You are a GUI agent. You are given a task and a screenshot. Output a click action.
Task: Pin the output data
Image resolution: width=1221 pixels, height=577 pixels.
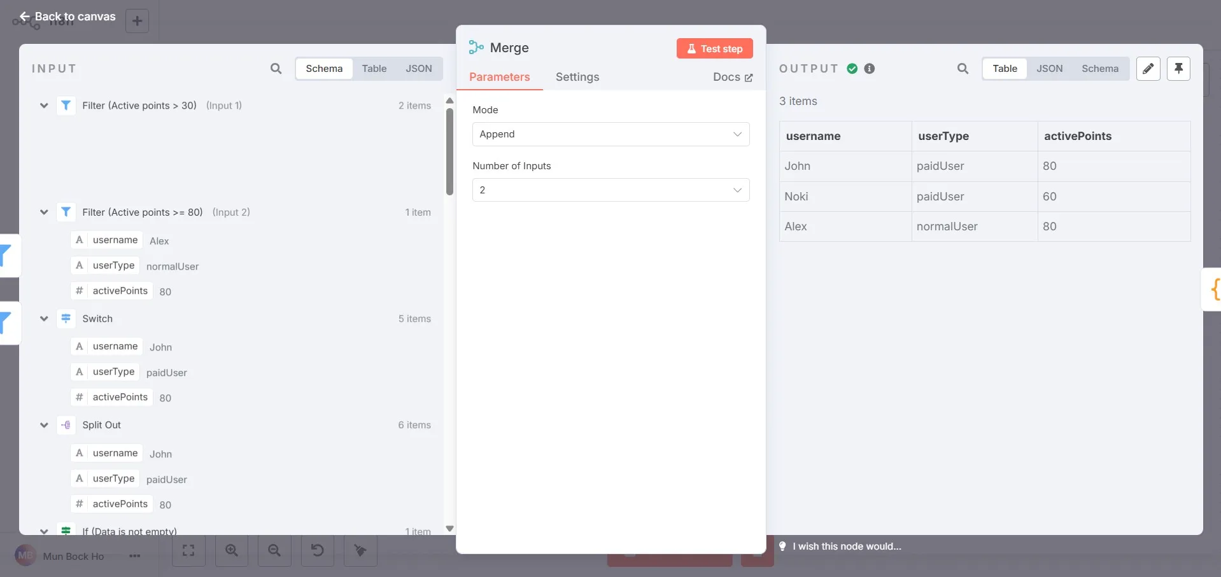1178,69
